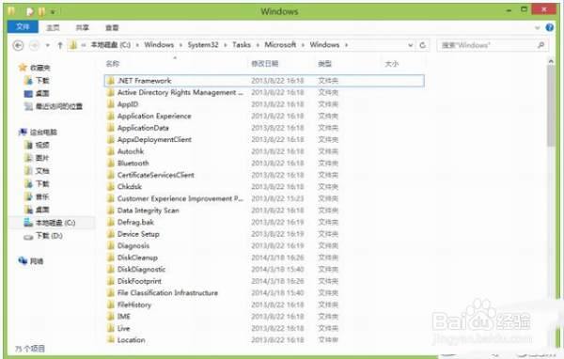564x359 pixels.
Task: Refresh the current folder view
Action: tap(423, 45)
